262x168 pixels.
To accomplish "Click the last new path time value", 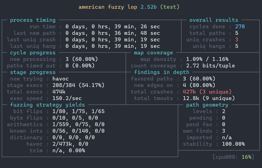I will coord(113,33).
